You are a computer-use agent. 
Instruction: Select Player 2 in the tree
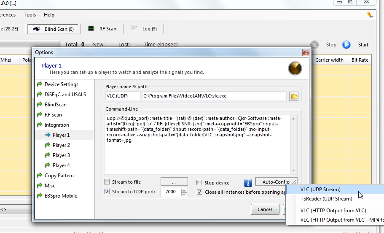tap(61, 145)
